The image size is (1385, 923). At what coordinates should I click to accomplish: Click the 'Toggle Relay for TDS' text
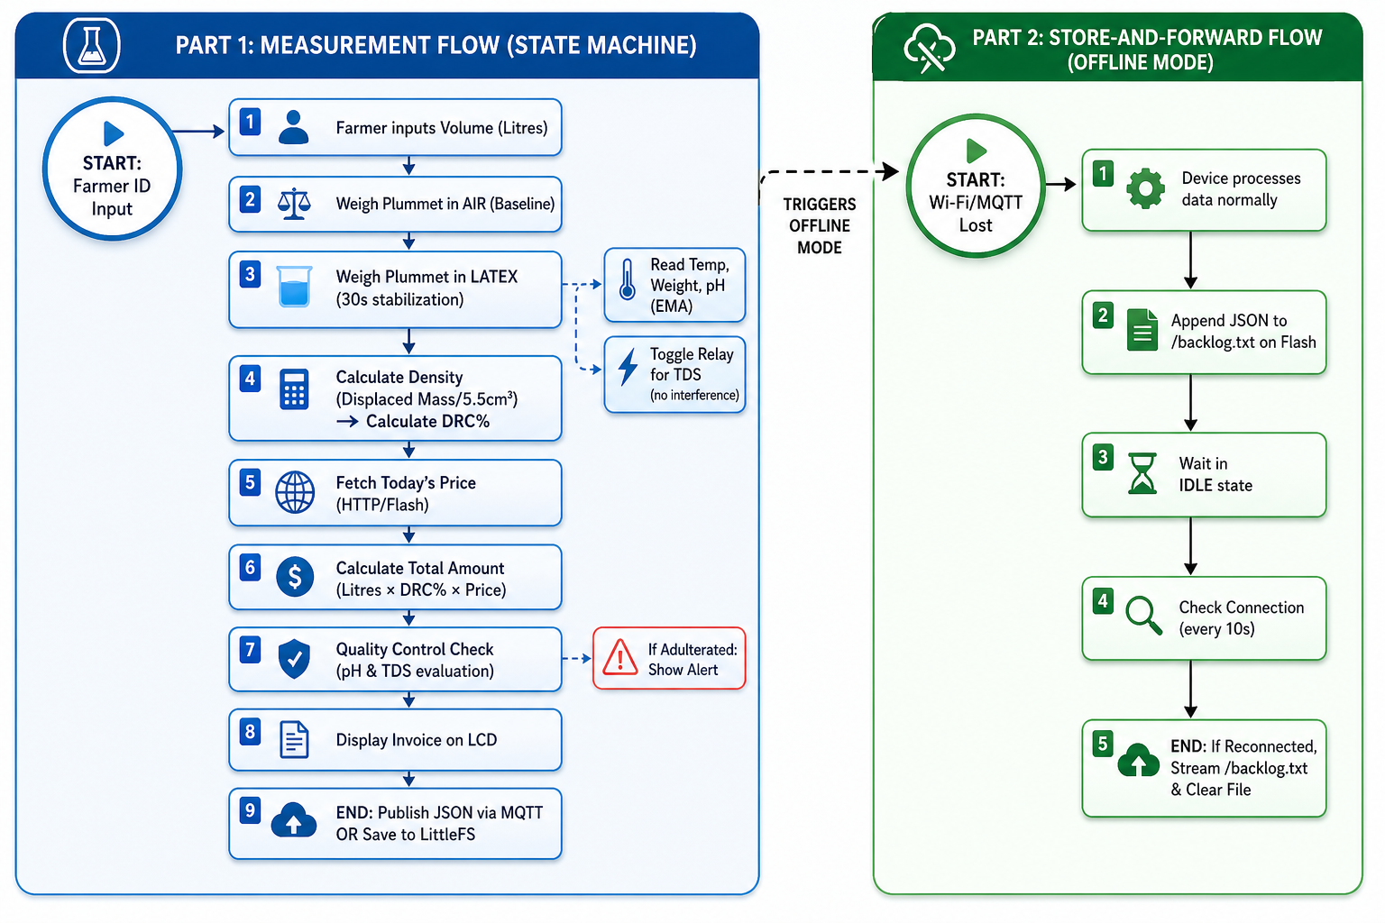[x=692, y=364]
